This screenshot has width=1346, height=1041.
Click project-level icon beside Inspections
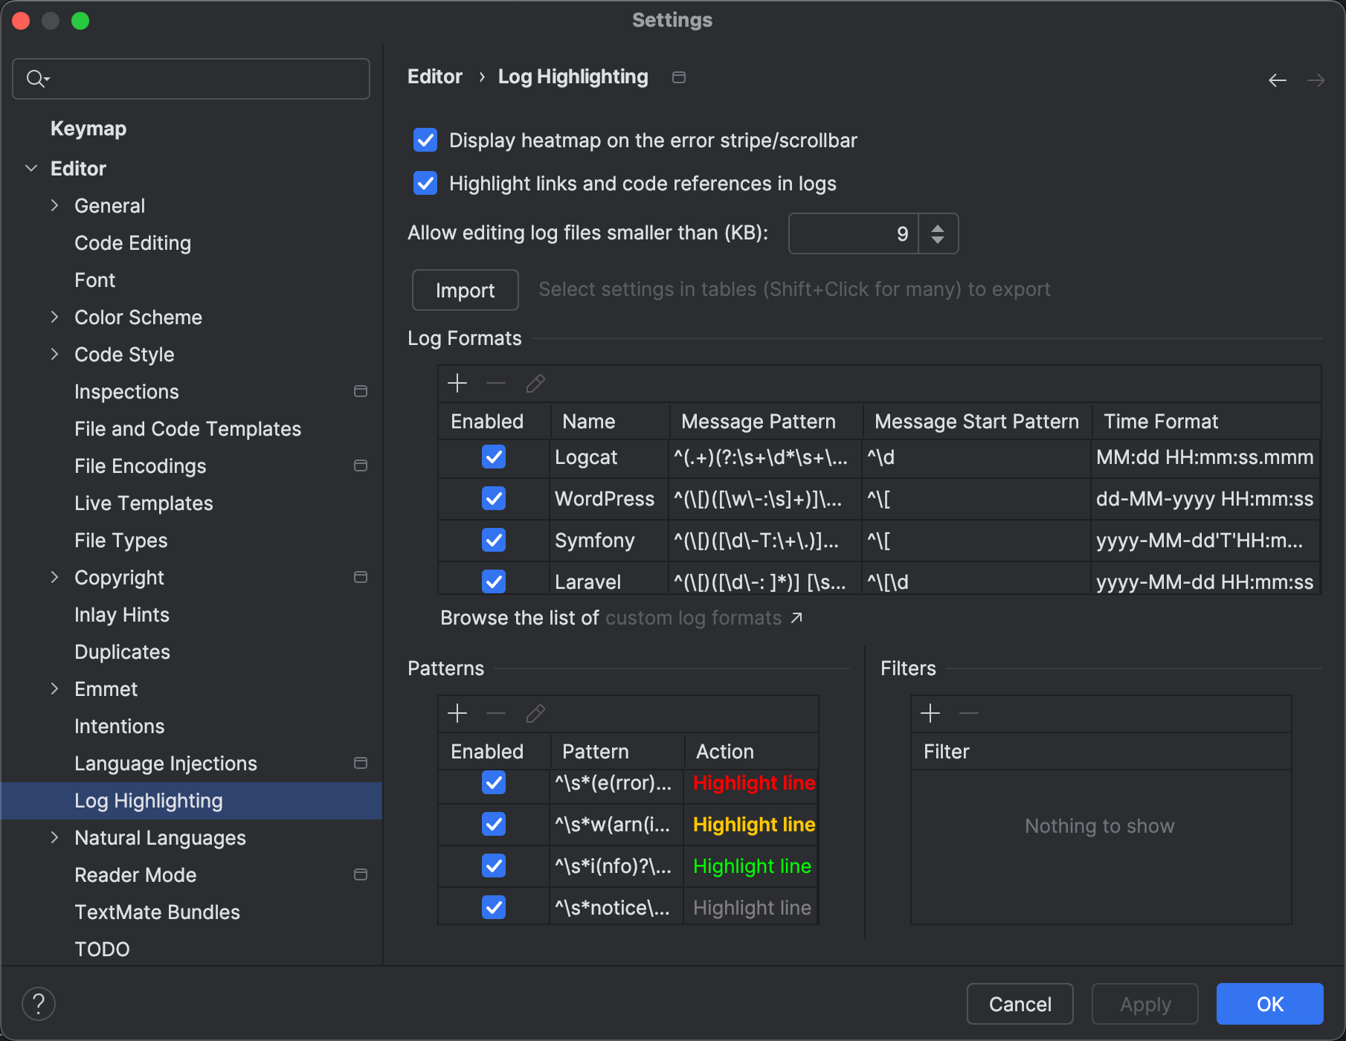coord(361,391)
